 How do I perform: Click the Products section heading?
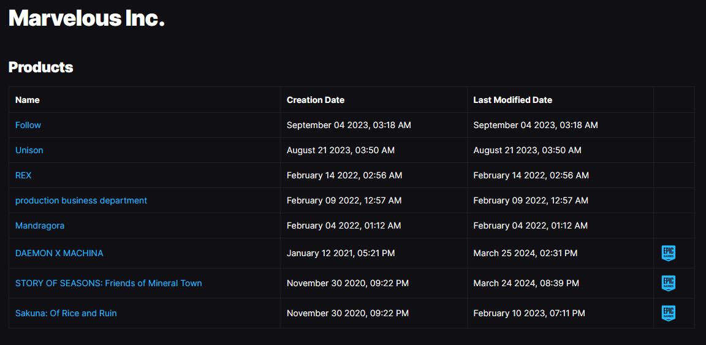(41, 67)
